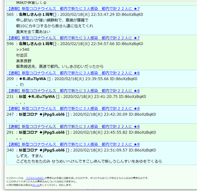197x191 pixels.
Task: Click post number 596
Action: [x=10, y=44]
